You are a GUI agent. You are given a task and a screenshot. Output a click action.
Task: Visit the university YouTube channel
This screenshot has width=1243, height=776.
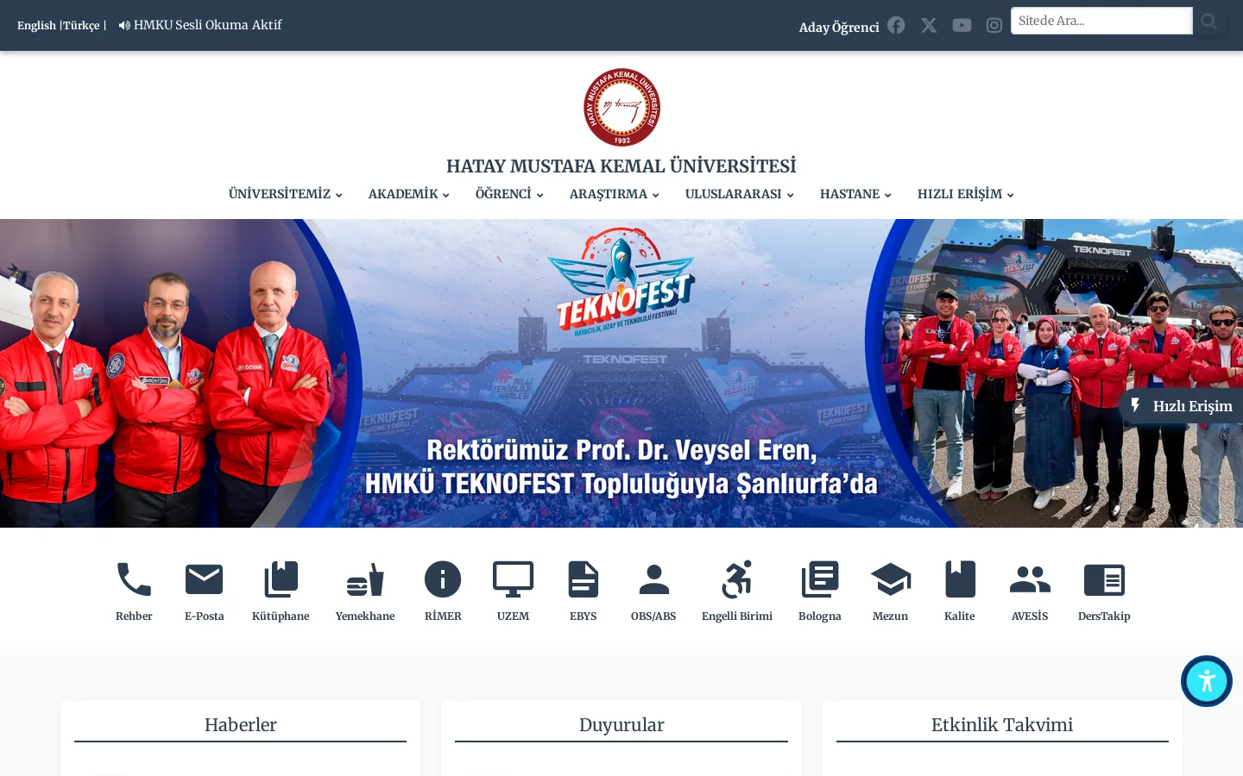tap(962, 25)
